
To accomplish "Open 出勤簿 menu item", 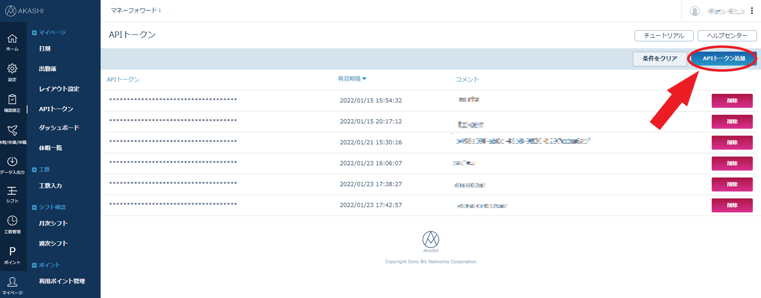I will coord(47,69).
